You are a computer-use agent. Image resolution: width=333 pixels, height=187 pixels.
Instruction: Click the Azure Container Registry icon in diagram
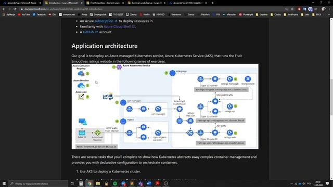pos(81,74)
